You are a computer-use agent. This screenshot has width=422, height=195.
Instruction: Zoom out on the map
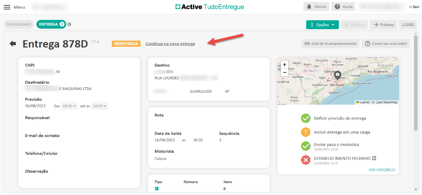point(285,72)
